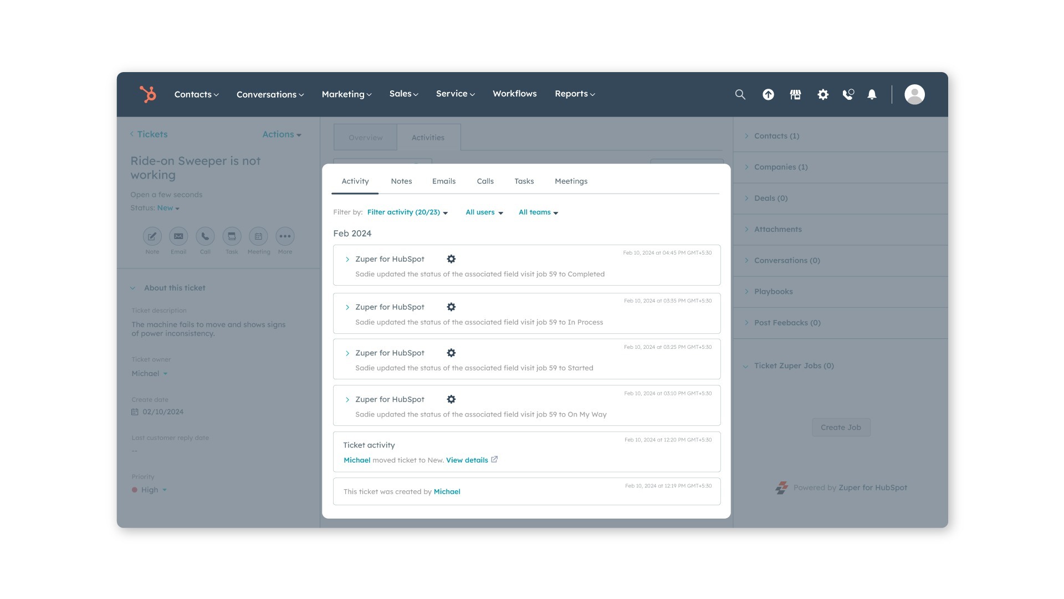Open the Filter activity (20/23) dropdown
Viewport: 1064px width, 599px height.
click(407, 212)
